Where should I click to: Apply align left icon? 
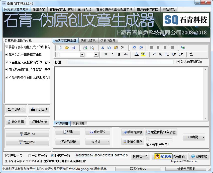(158, 48)
